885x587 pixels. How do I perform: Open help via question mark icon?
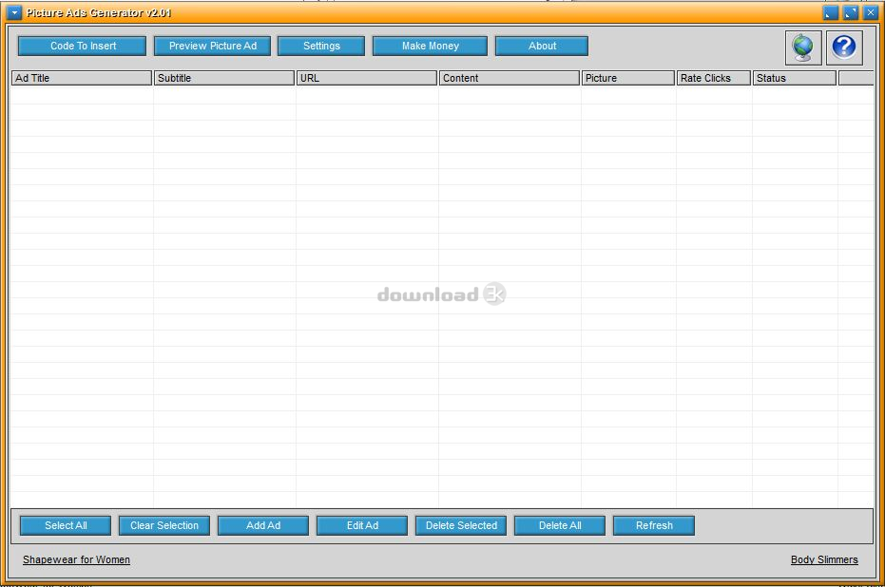pyautogui.click(x=843, y=47)
